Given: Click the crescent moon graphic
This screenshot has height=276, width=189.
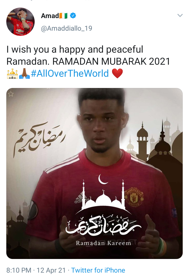Looking at the screenshot, I should (x=103, y=179).
